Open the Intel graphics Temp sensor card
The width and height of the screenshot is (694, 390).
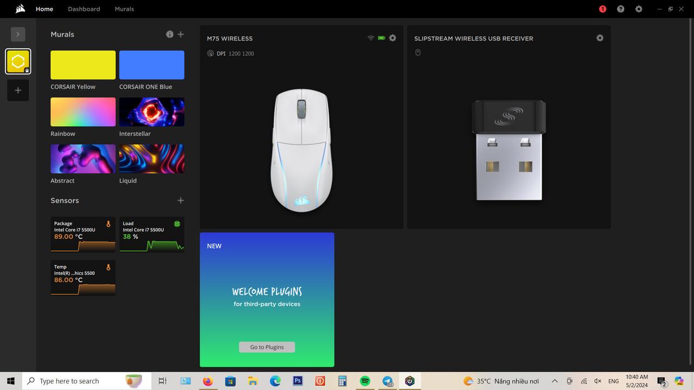tap(83, 278)
